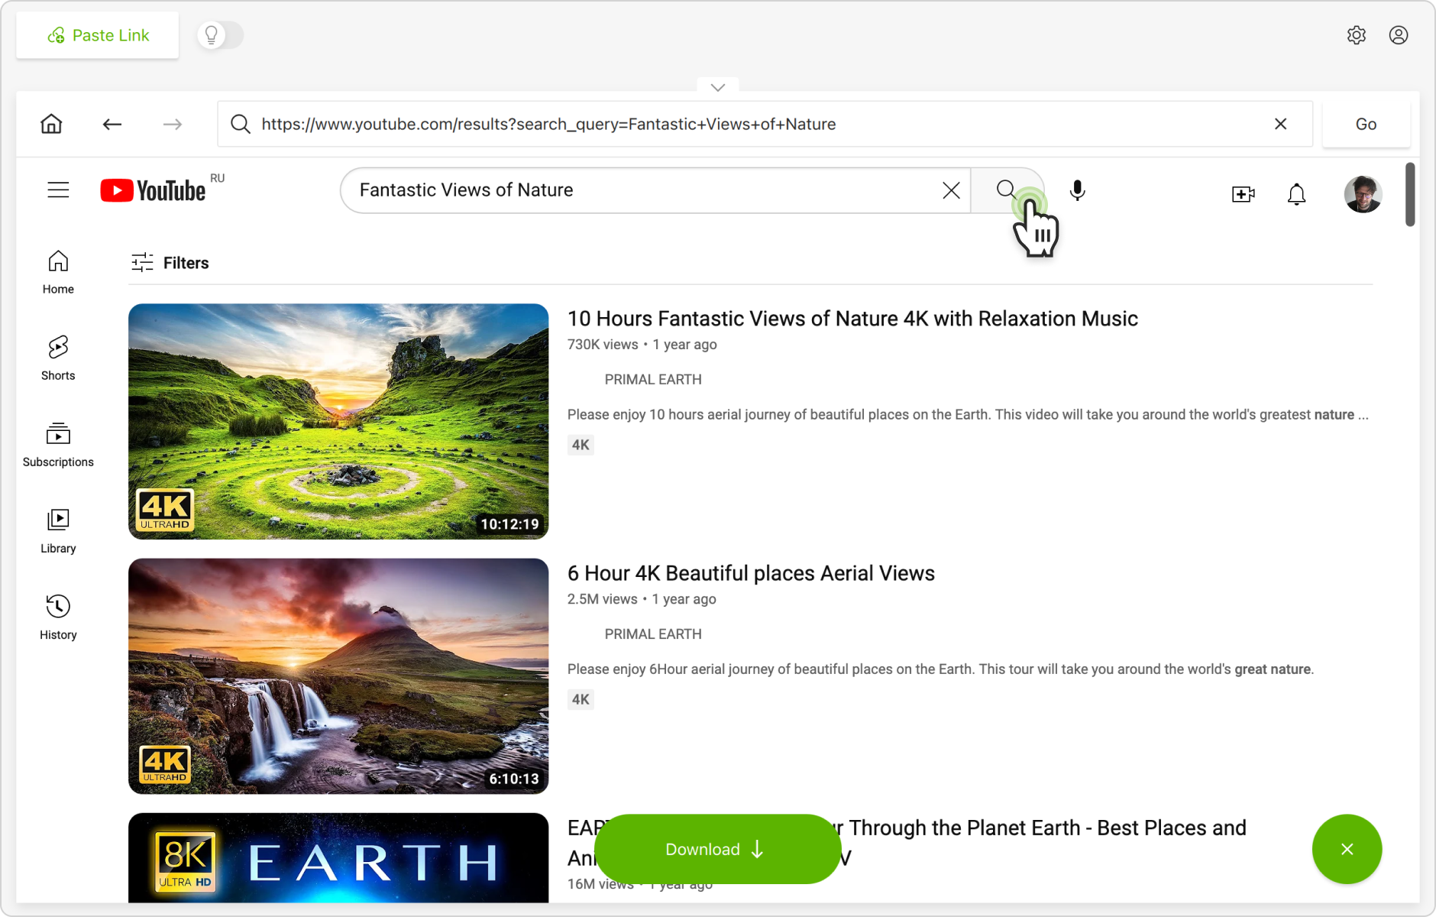Viewport: 1436px width, 917px height.
Task: Click the Paste Link button
Action: tap(97, 34)
